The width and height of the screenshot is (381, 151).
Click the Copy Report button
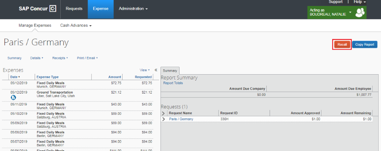365,44
